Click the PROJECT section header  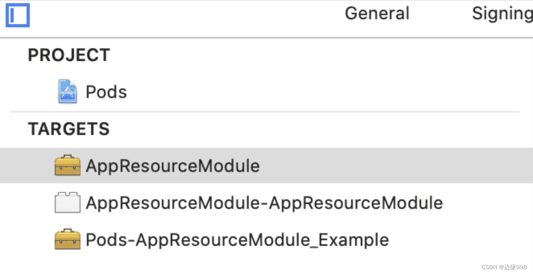coord(69,55)
